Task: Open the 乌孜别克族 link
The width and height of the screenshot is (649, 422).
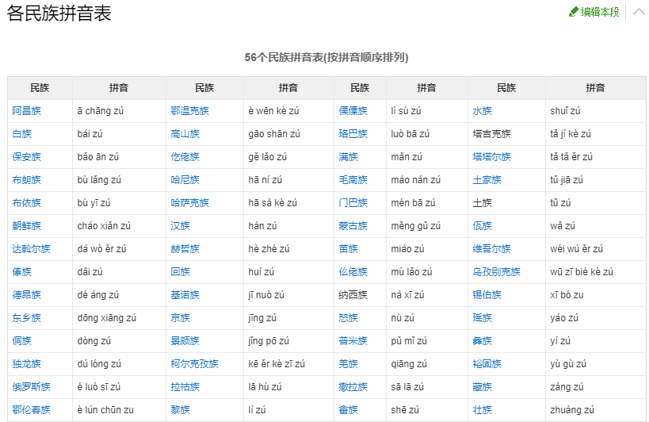Action: tap(497, 271)
